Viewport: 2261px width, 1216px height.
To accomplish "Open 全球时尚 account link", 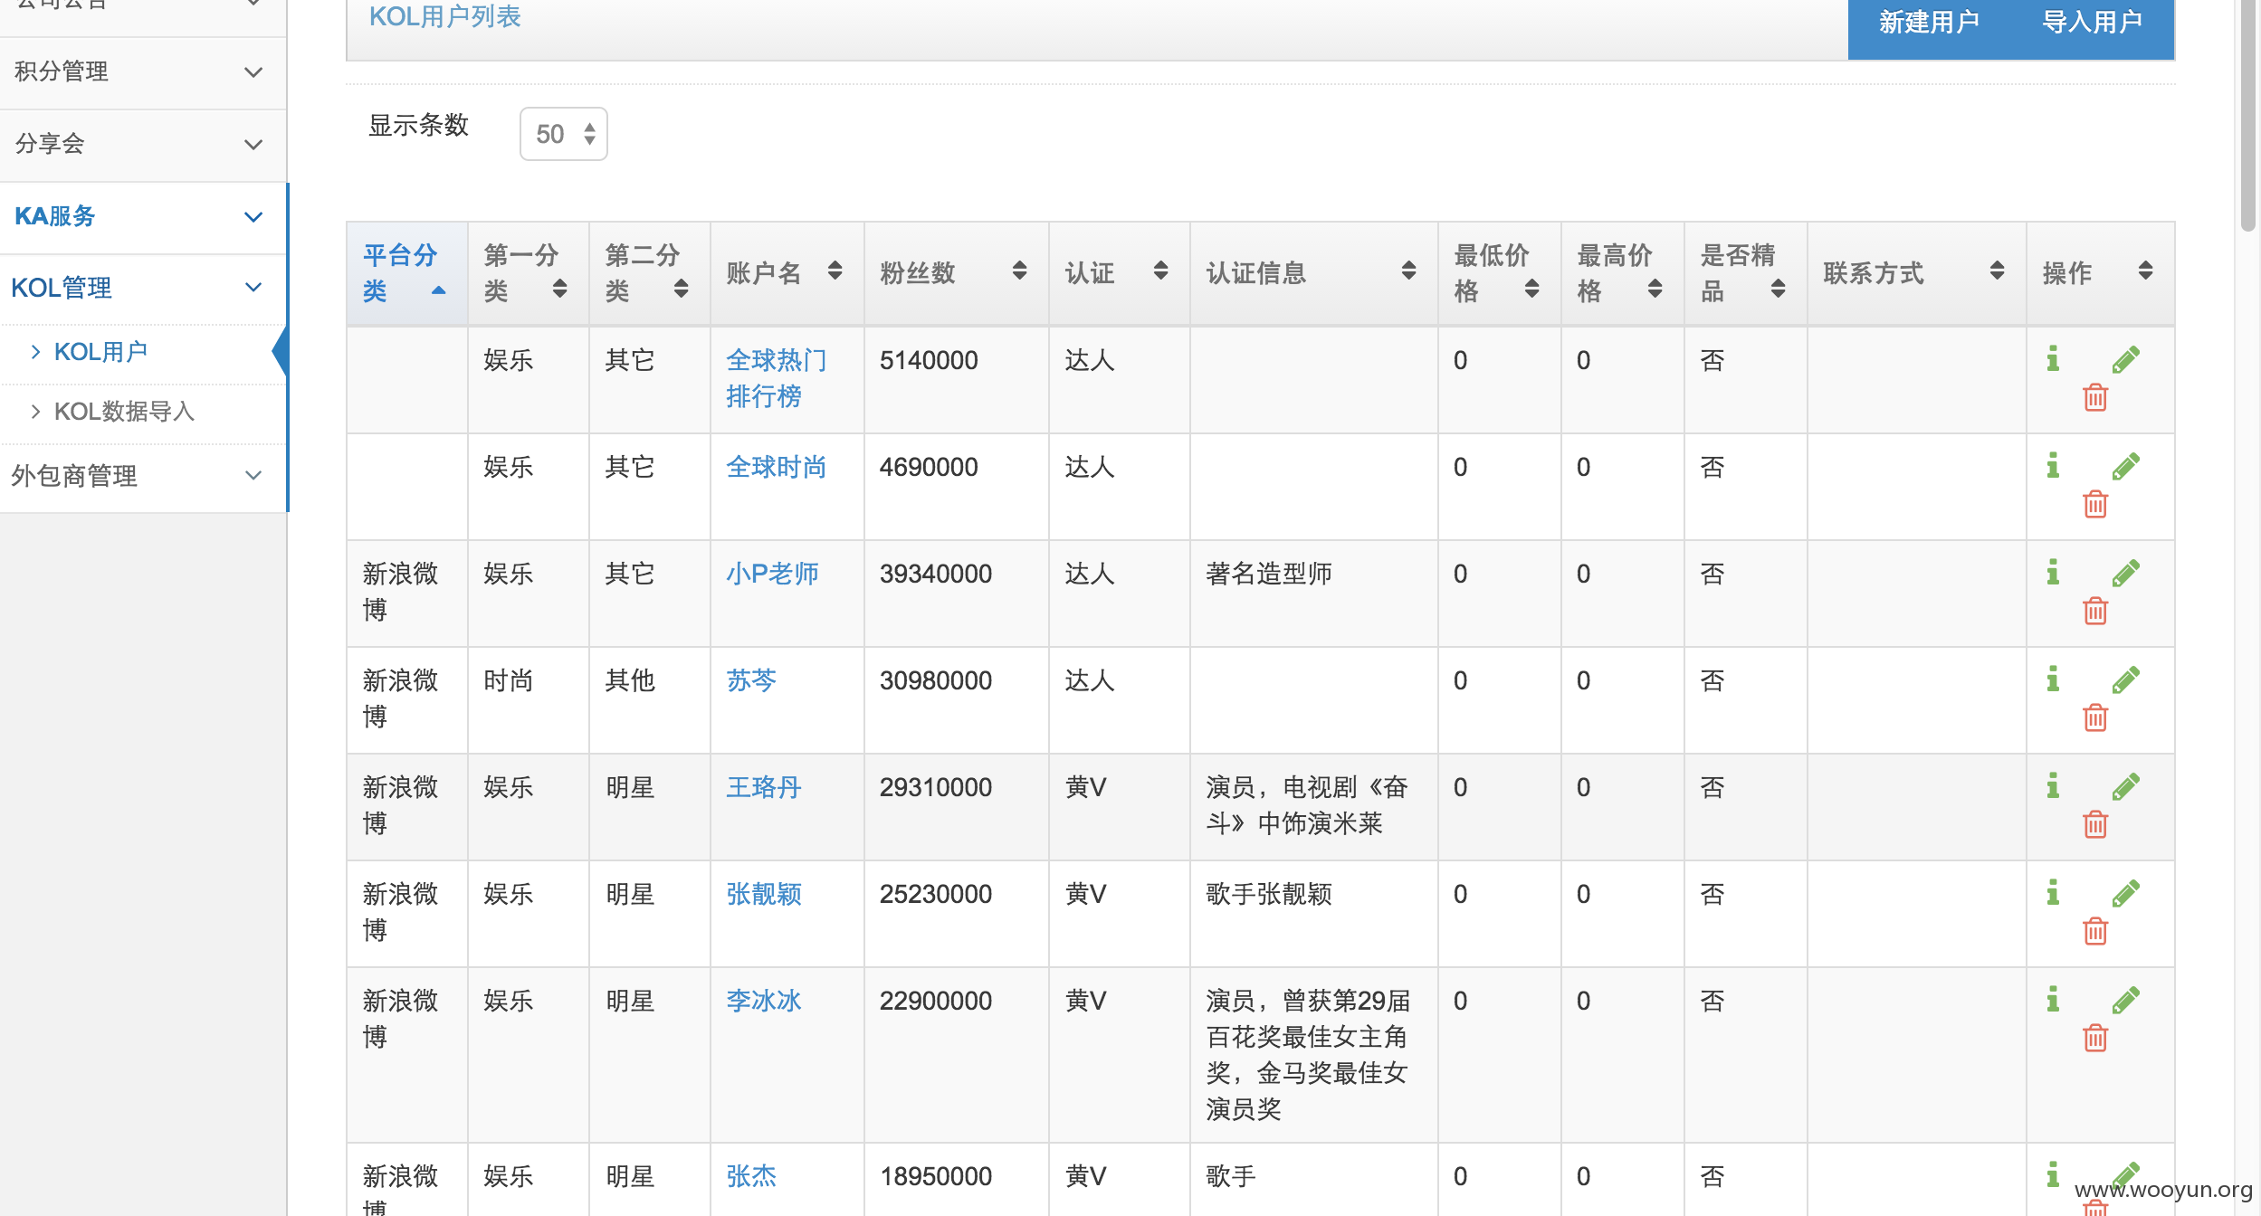I will [x=777, y=467].
